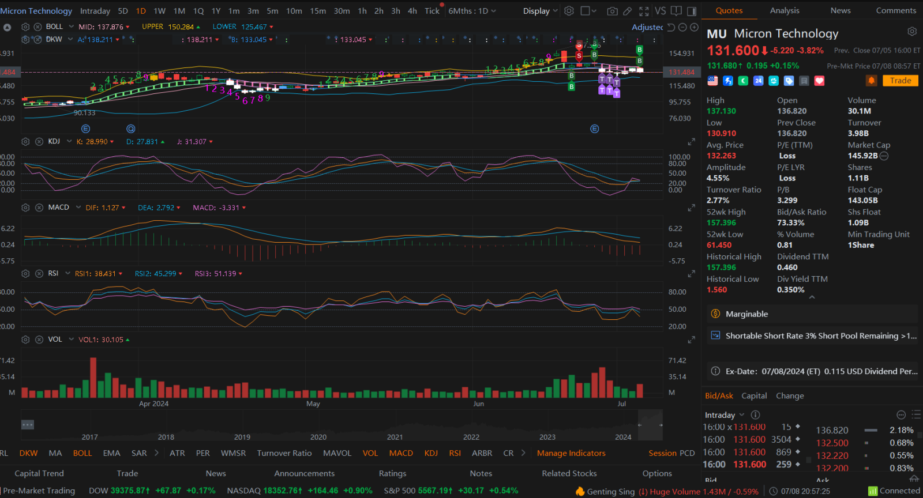
Task: Expand the RSI indicator dropdown arrow
Action: pyautogui.click(x=67, y=274)
